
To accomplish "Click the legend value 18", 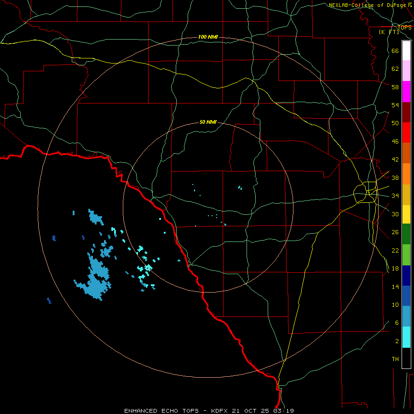I will pos(395,269).
